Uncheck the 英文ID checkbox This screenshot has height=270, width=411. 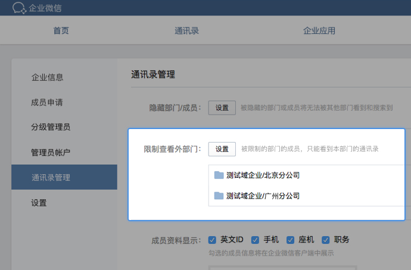(212, 240)
